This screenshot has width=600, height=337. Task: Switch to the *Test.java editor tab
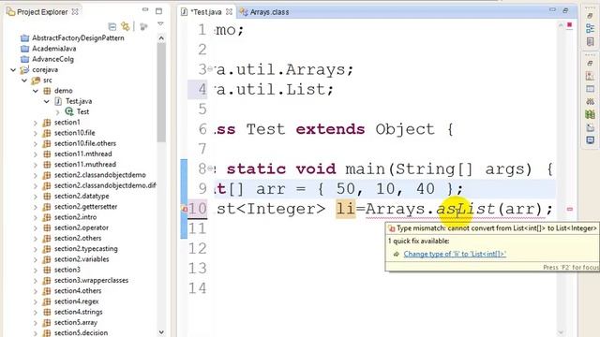(x=206, y=12)
